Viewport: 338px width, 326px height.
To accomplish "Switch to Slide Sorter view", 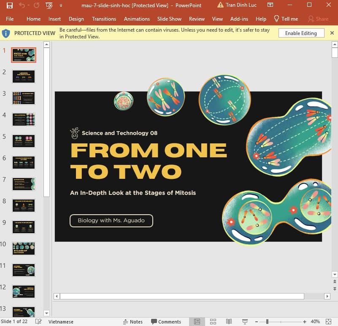I will pyautogui.click(x=214, y=321).
